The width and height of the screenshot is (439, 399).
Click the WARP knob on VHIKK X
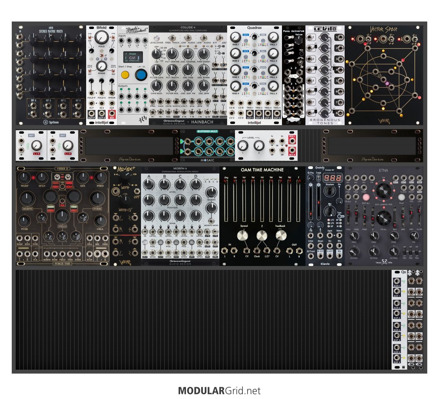(24, 178)
